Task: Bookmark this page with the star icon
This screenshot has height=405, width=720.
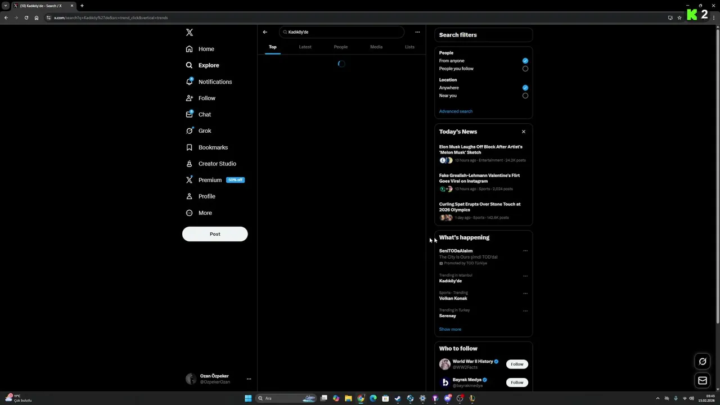Action: click(x=679, y=17)
